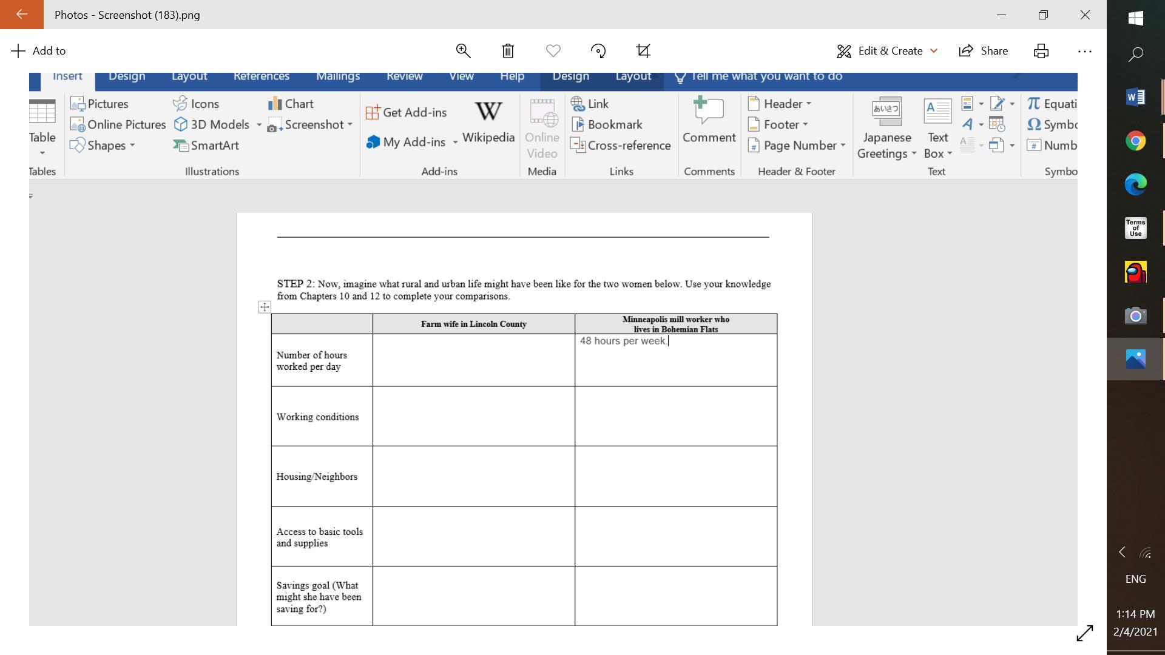The height and width of the screenshot is (655, 1165).
Task: Click the back arrow in Photos
Action: click(x=21, y=15)
